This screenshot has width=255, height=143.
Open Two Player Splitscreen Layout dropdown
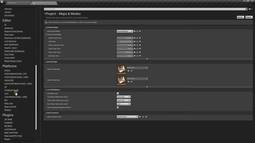tap(124, 97)
